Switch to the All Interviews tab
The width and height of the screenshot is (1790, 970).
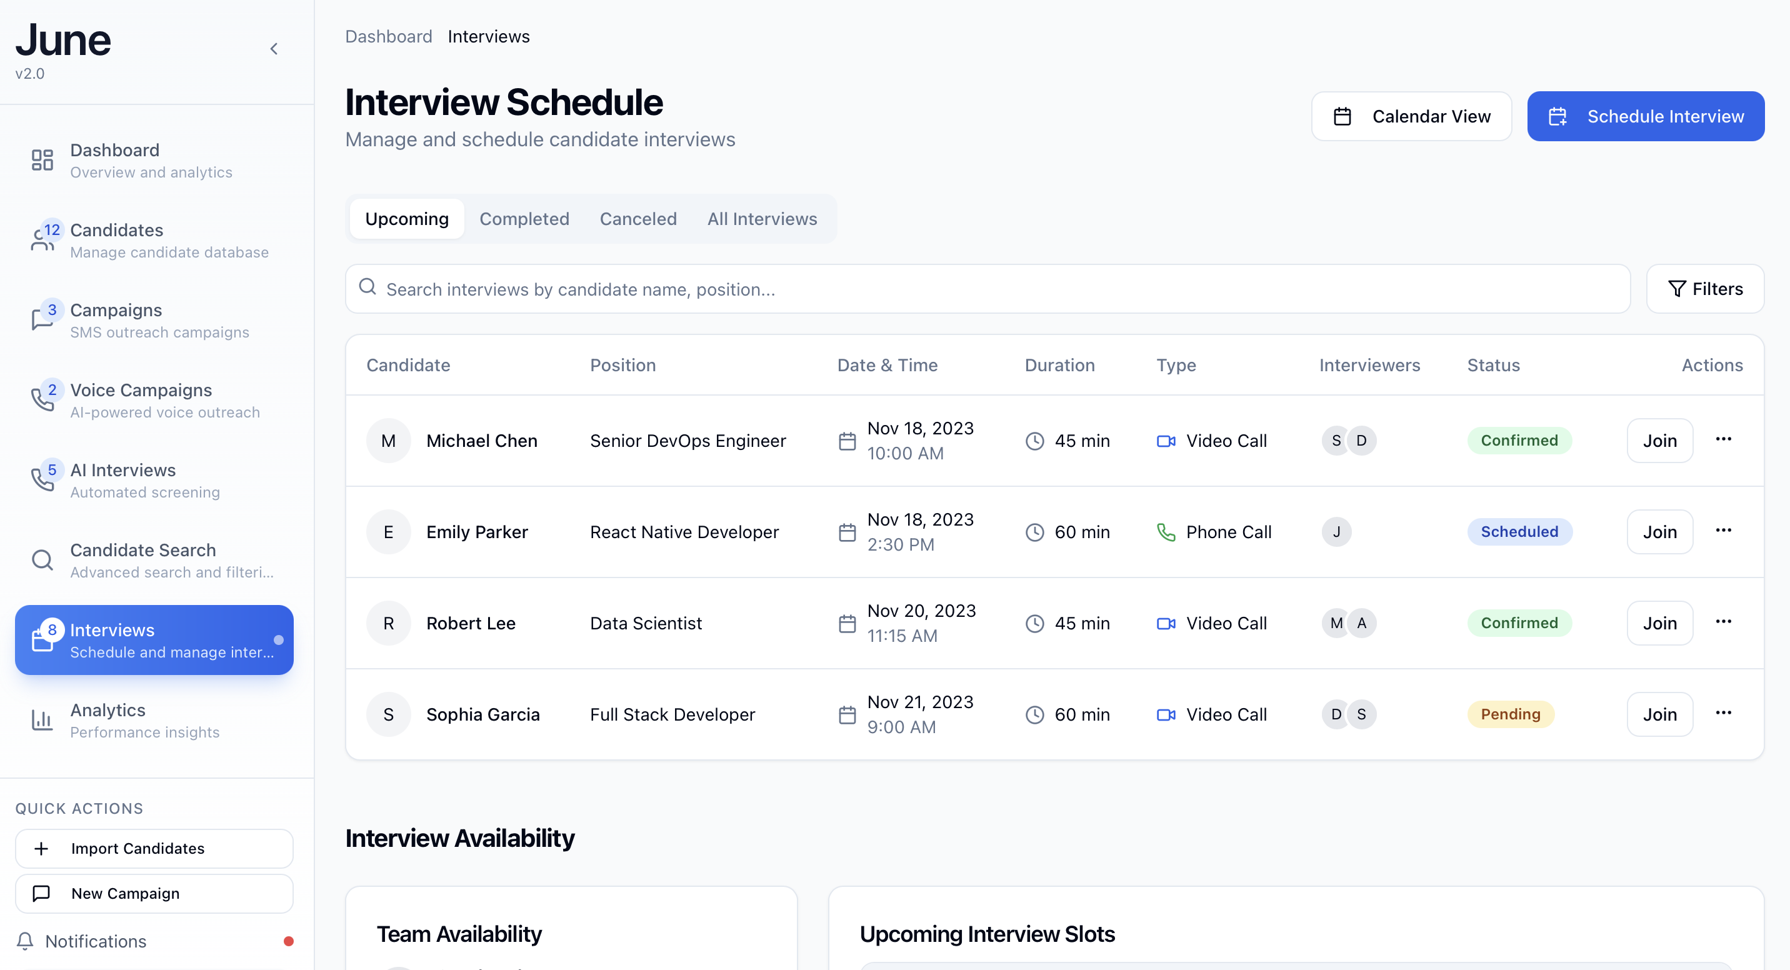coord(762,219)
